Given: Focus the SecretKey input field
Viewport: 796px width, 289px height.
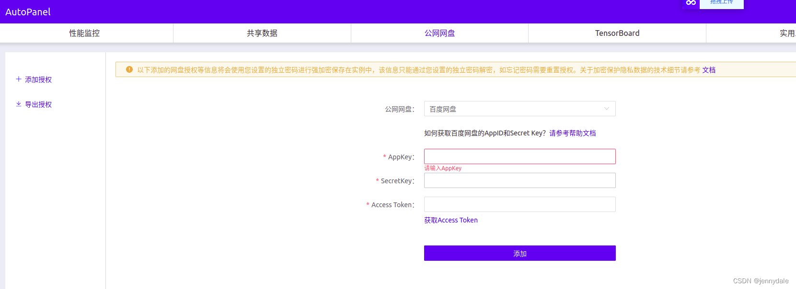Looking at the screenshot, I should [x=519, y=180].
